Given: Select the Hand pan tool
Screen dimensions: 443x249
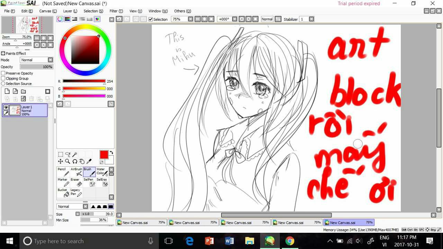Looking at the screenshot, I should click(x=82, y=161).
